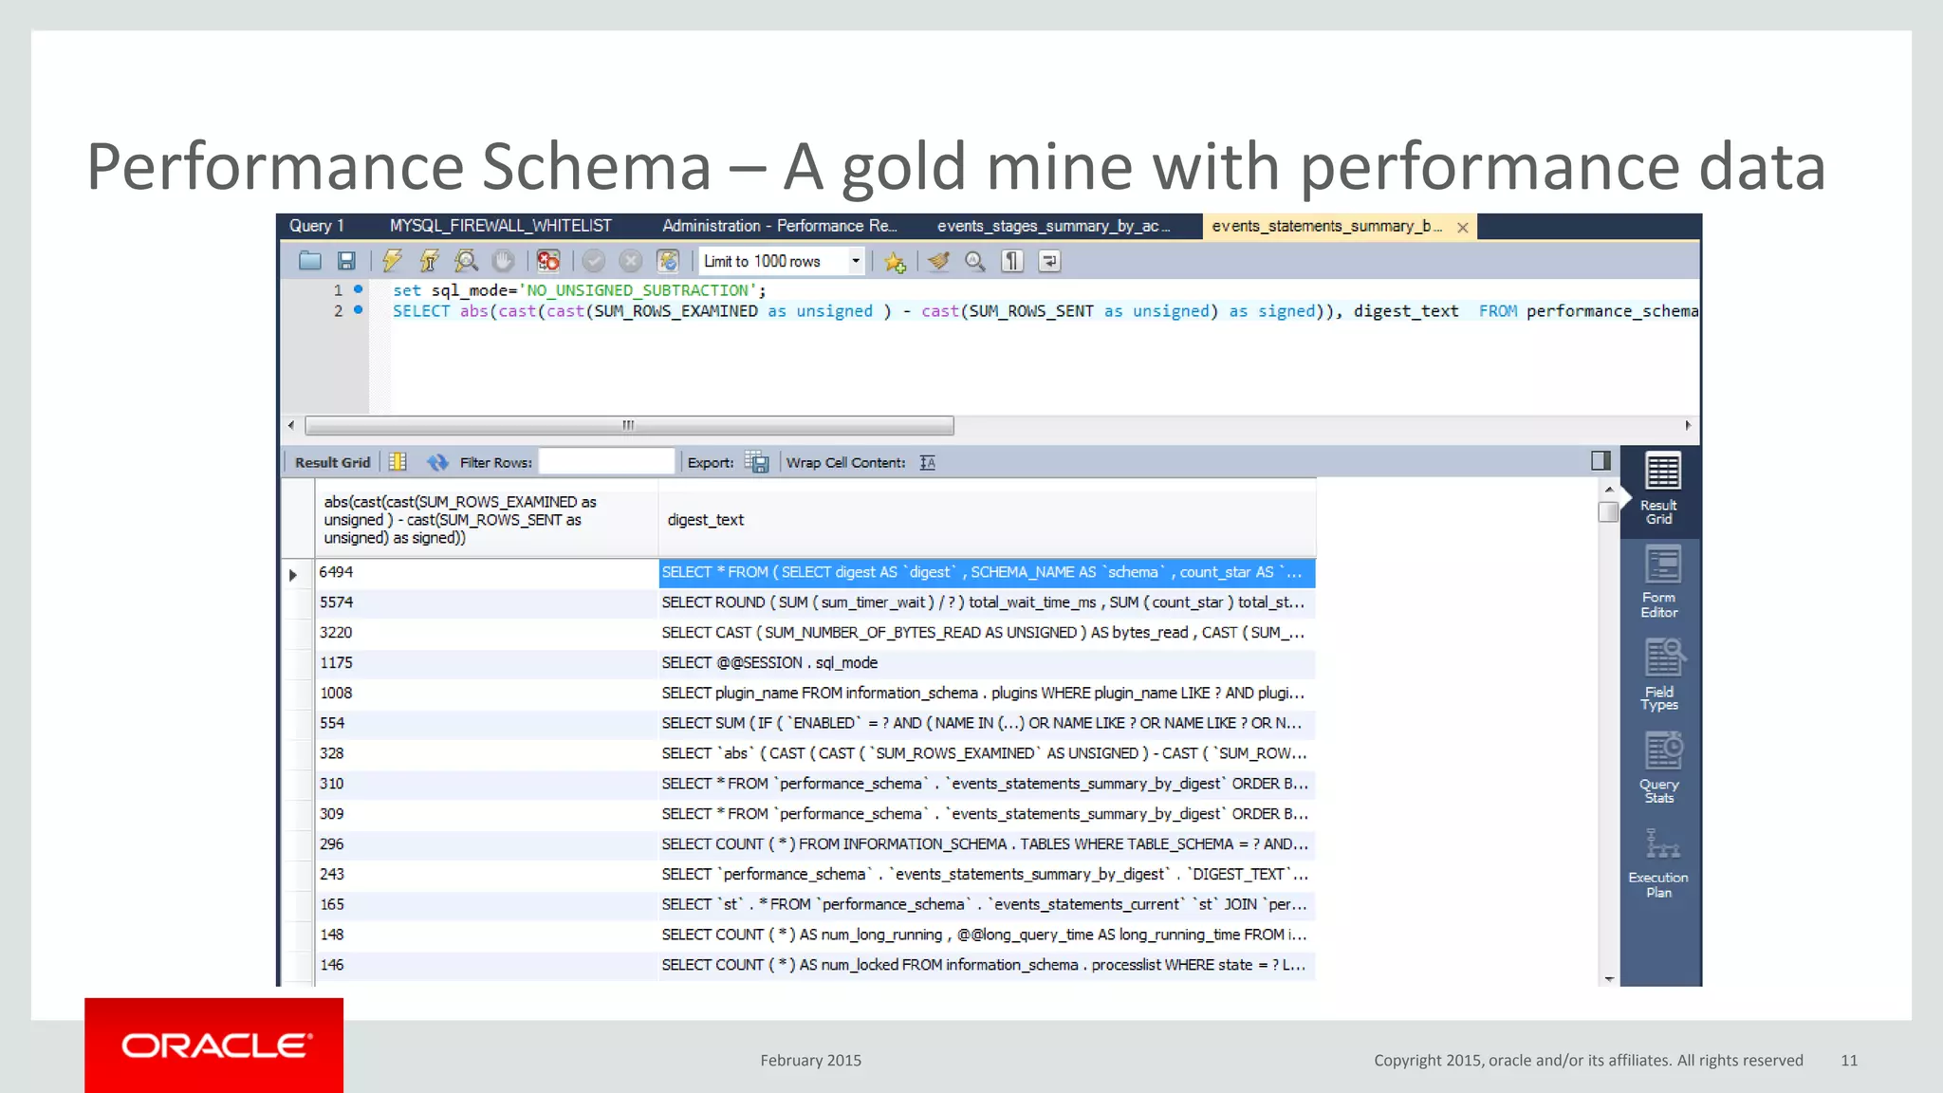The width and height of the screenshot is (1943, 1093).
Task: Select Result Grid view in sidebar
Action: [1659, 489]
